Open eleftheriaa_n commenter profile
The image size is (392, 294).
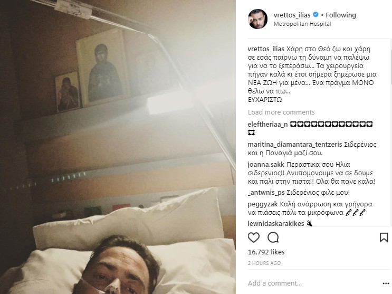click(267, 124)
